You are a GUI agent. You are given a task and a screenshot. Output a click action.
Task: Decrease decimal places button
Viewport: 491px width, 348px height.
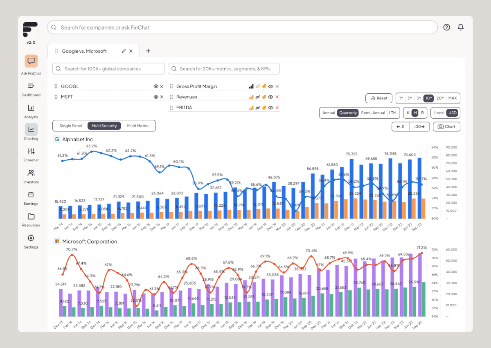click(401, 127)
